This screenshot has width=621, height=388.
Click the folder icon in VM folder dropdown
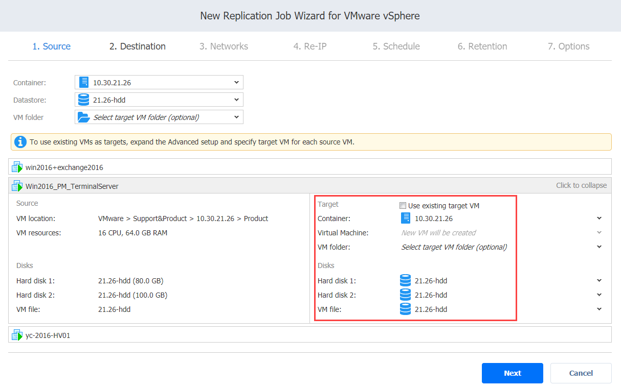click(83, 117)
